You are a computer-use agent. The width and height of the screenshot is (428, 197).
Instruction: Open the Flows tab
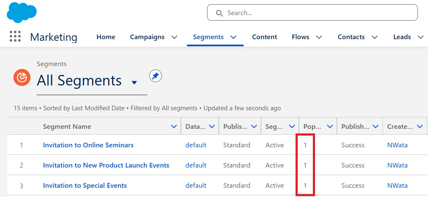(x=301, y=37)
